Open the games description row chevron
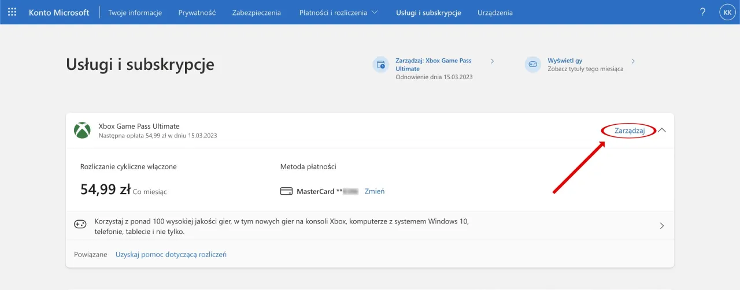The height and width of the screenshot is (290, 740). coord(662,226)
